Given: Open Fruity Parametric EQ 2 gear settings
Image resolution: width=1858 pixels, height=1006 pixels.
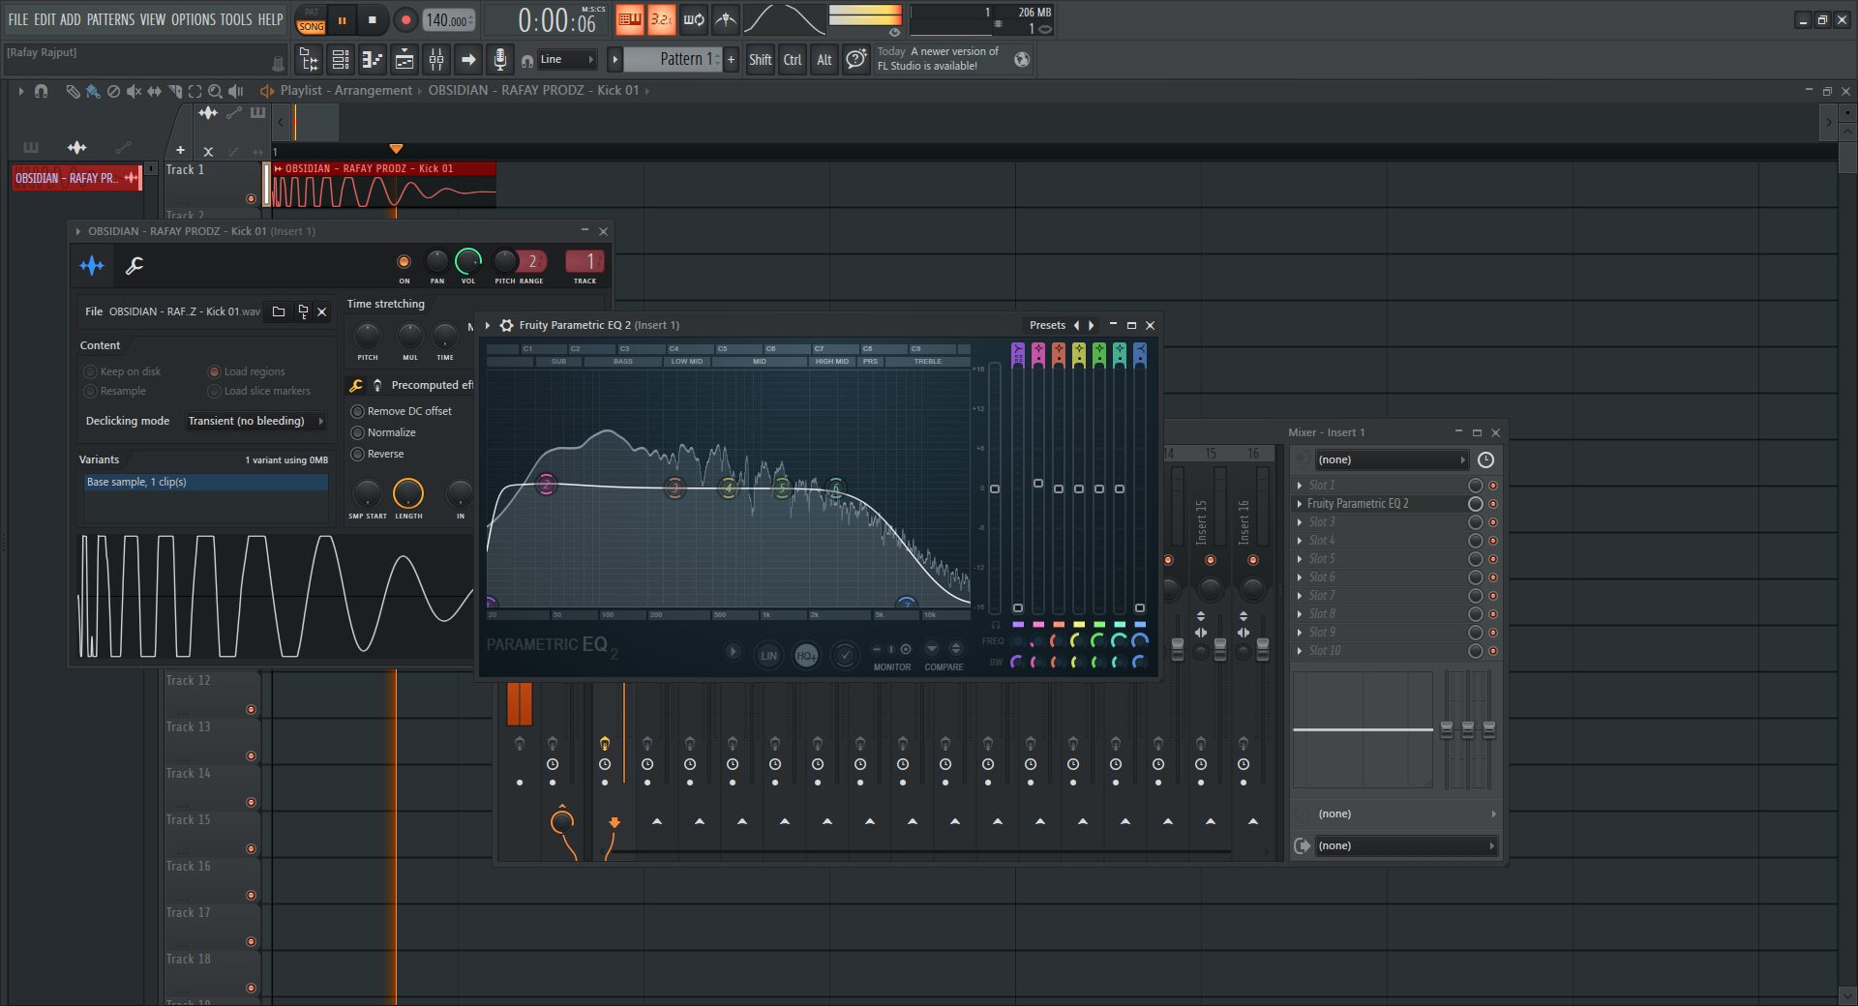Looking at the screenshot, I should pos(506,325).
